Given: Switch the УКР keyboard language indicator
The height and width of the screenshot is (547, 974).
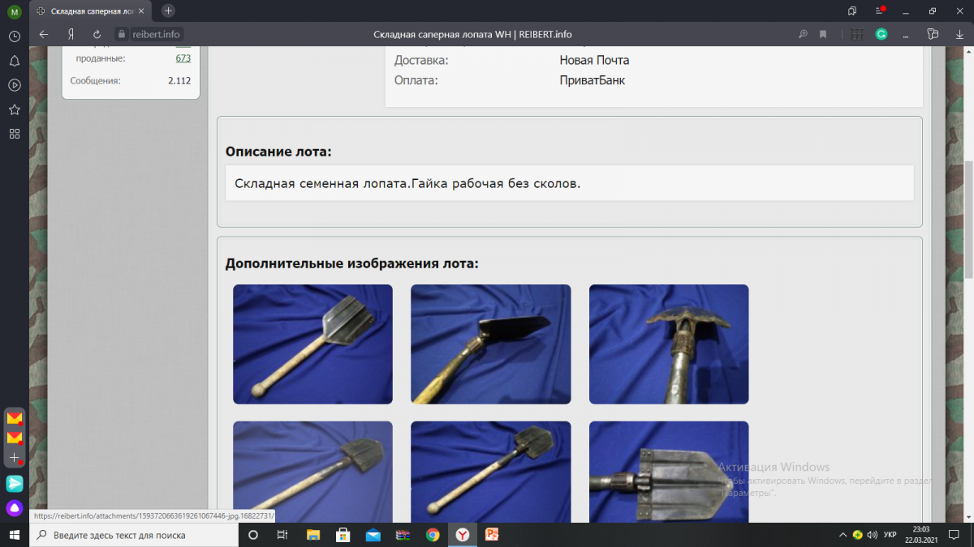Looking at the screenshot, I should pyautogui.click(x=890, y=535).
